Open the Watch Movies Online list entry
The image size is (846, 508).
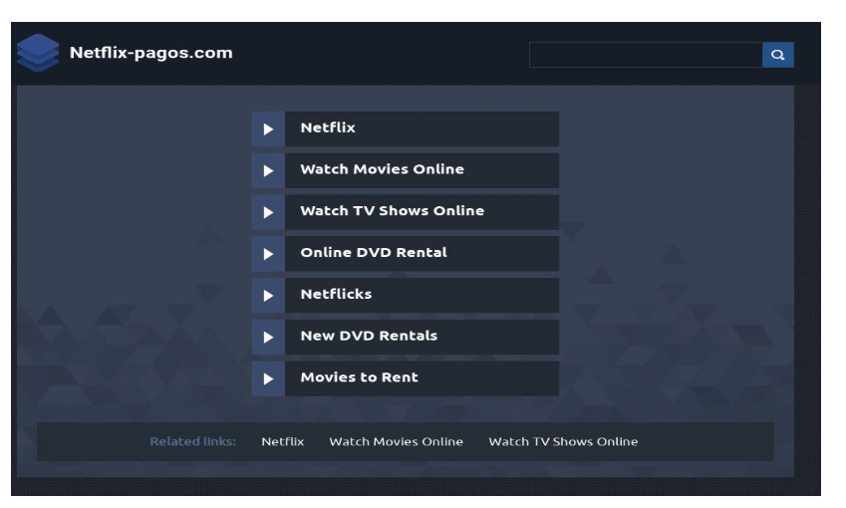(382, 170)
